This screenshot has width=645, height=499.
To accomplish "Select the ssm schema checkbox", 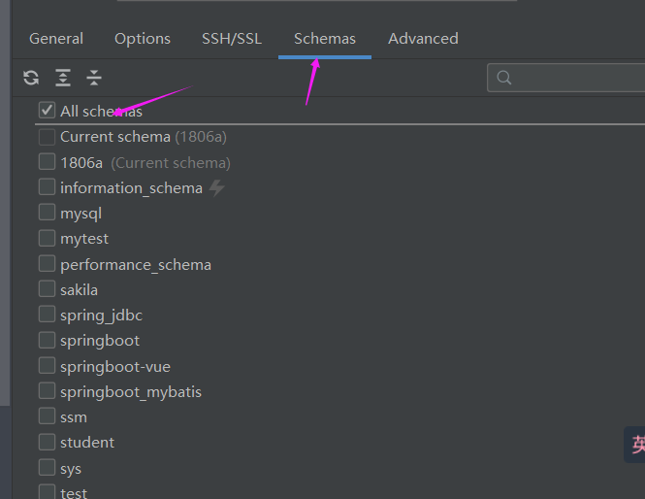I will pyautogui.click(x=47, y=416).
